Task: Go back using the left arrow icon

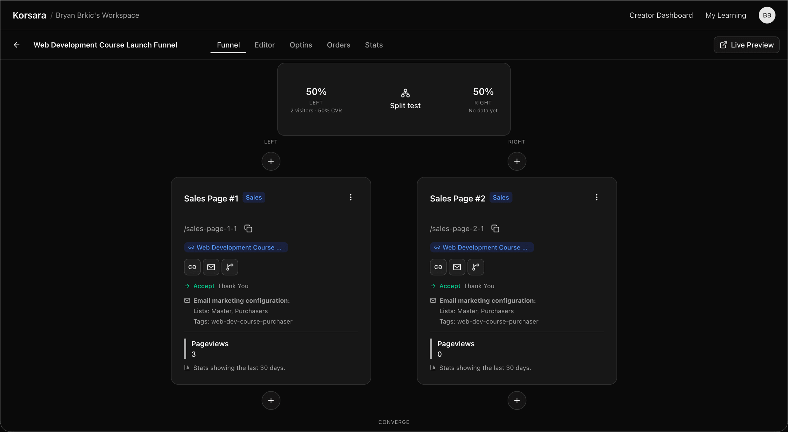Action: pyautogui.click(x=17, y=45)
